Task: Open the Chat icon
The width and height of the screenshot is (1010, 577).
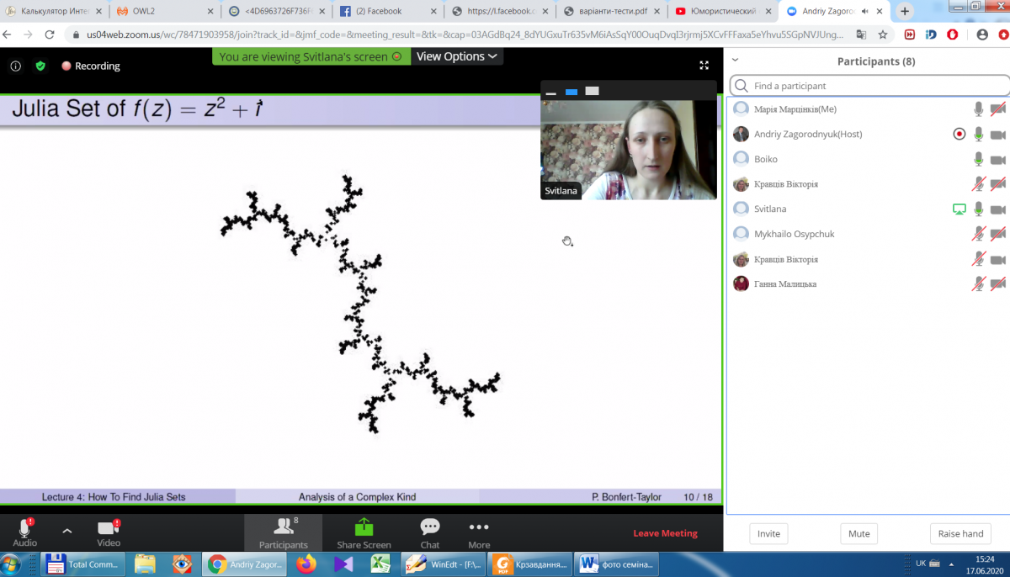Action: coord(430,527)
